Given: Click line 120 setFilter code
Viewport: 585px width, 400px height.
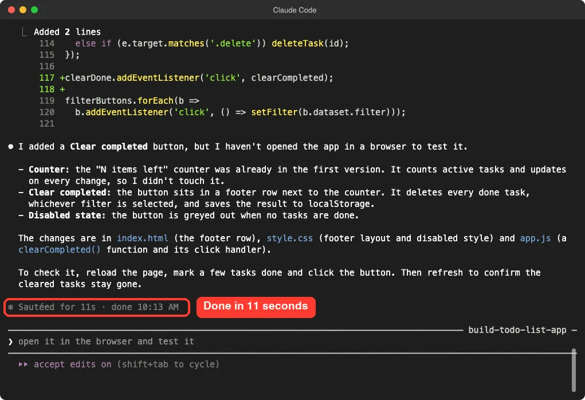Looking at the screenshot, I should click(x=240, y=112).
